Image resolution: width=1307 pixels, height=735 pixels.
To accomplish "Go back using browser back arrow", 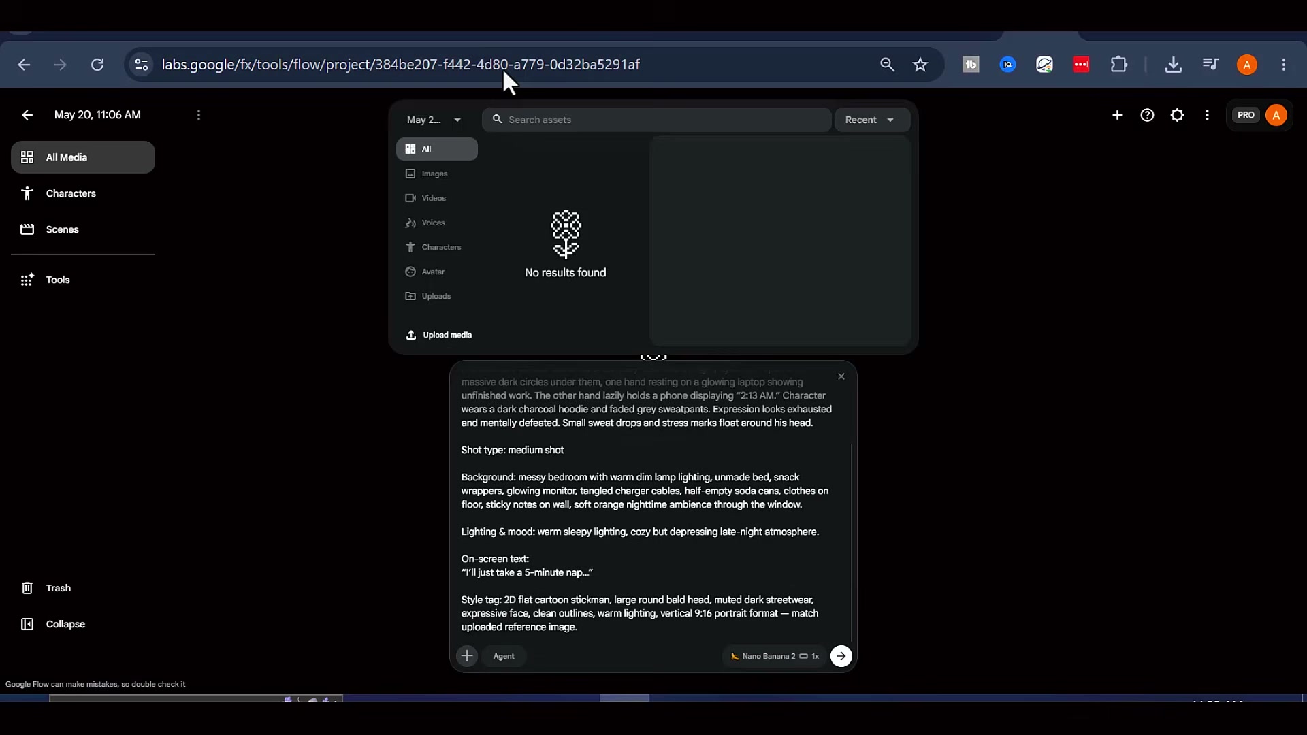I will click(24, 65).
